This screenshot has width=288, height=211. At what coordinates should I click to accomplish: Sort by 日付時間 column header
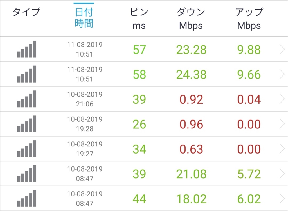[84, 18]
